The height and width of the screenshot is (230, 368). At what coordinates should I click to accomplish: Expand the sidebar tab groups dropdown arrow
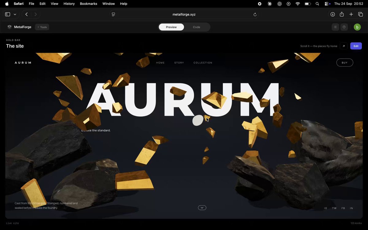click(15, 14)
